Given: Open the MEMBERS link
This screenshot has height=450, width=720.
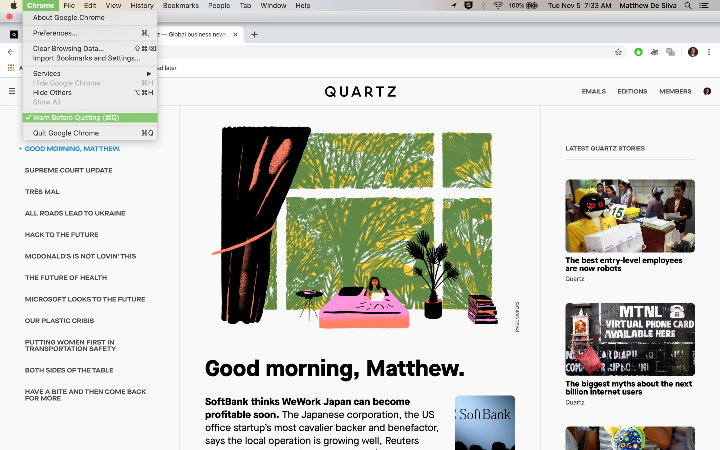Looking at the screenshot, I should tap(675, 91).
